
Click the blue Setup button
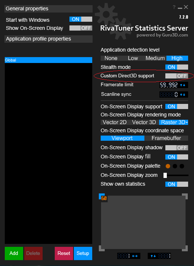tap(83, 253)
